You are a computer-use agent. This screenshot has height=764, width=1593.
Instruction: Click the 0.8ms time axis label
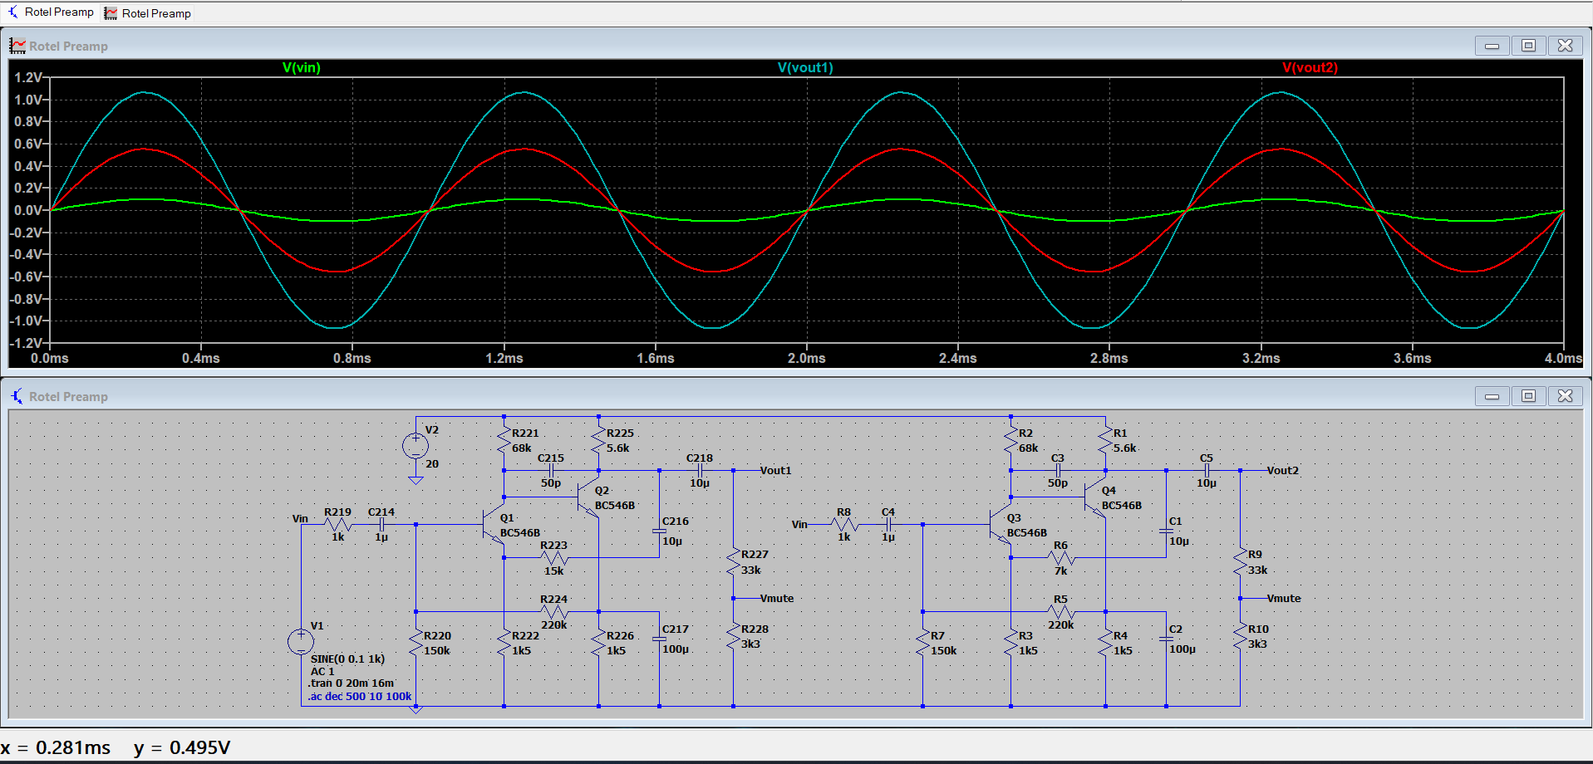point(352,358)
